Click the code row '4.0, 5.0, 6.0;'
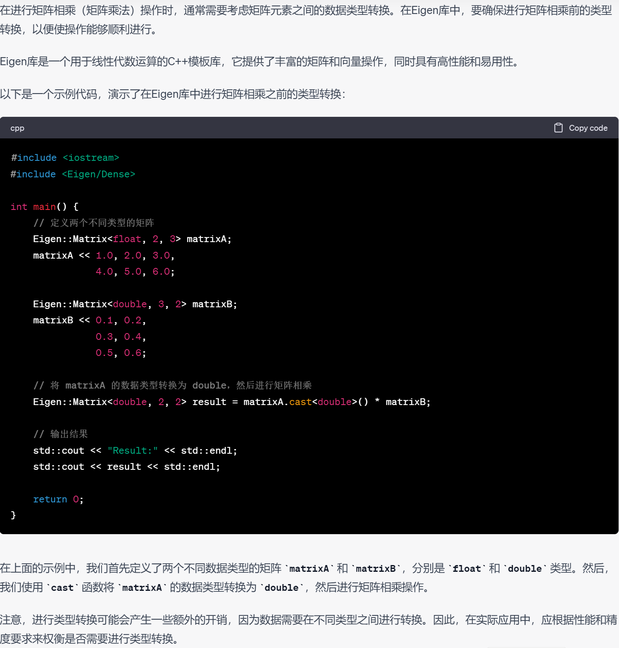 (135, 272)
